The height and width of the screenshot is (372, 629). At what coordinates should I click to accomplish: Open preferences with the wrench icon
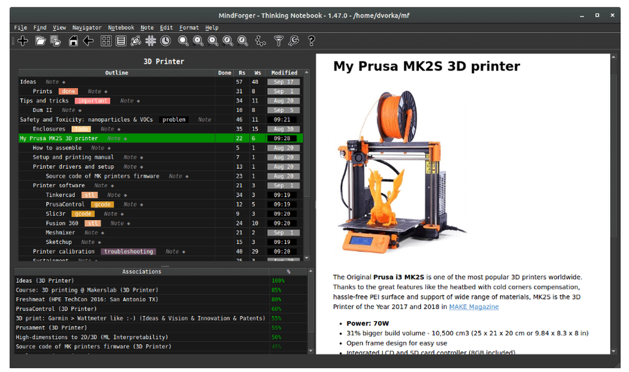(294, 40)
